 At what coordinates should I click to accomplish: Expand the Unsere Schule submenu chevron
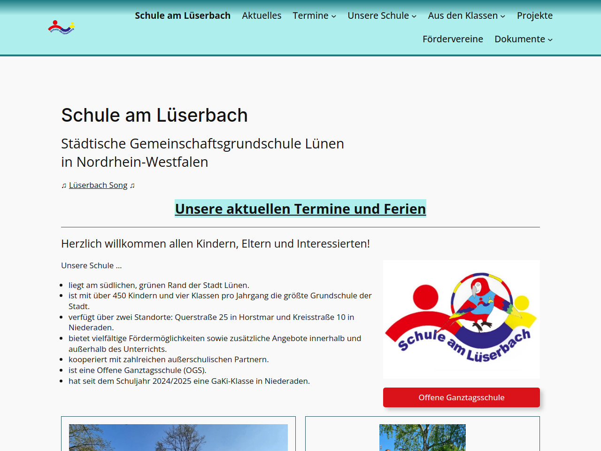(414, 16)
